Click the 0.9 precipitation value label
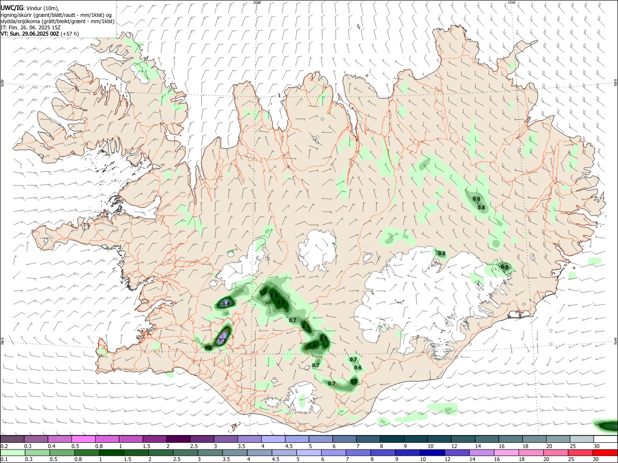The width and height of the screenshot is (618, 463). click(x=505, y=267)
